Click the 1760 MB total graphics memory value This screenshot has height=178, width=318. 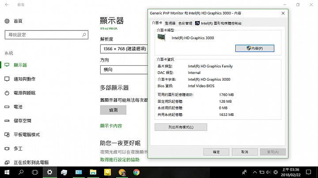pos(226,95)
